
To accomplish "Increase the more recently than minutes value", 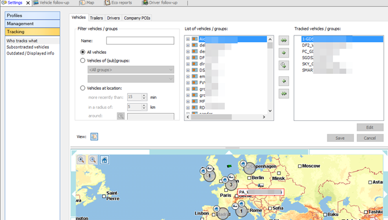I will (144, 95).
